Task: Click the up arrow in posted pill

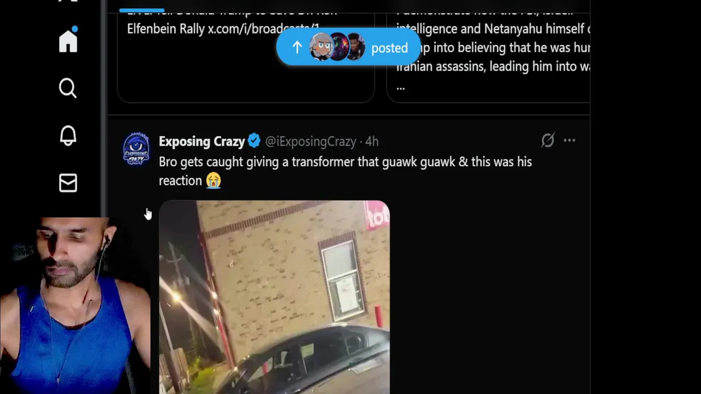Action: tap(297, 48)
